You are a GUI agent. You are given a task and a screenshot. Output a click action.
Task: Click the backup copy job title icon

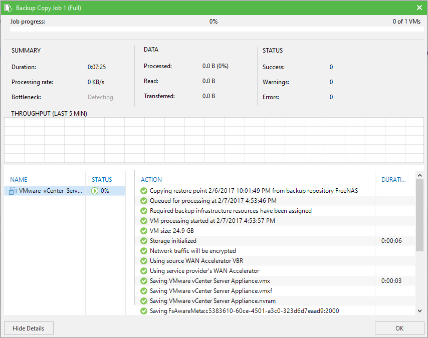(x=8, y=8)
